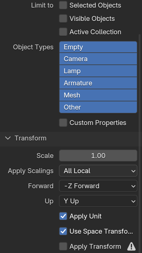Toggle Armature object type
This screenshot has width=142, height=253.
(x=98, y=83)
